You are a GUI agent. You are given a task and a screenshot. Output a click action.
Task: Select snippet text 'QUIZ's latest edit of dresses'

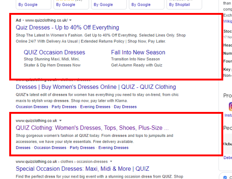tap(42, 95)
